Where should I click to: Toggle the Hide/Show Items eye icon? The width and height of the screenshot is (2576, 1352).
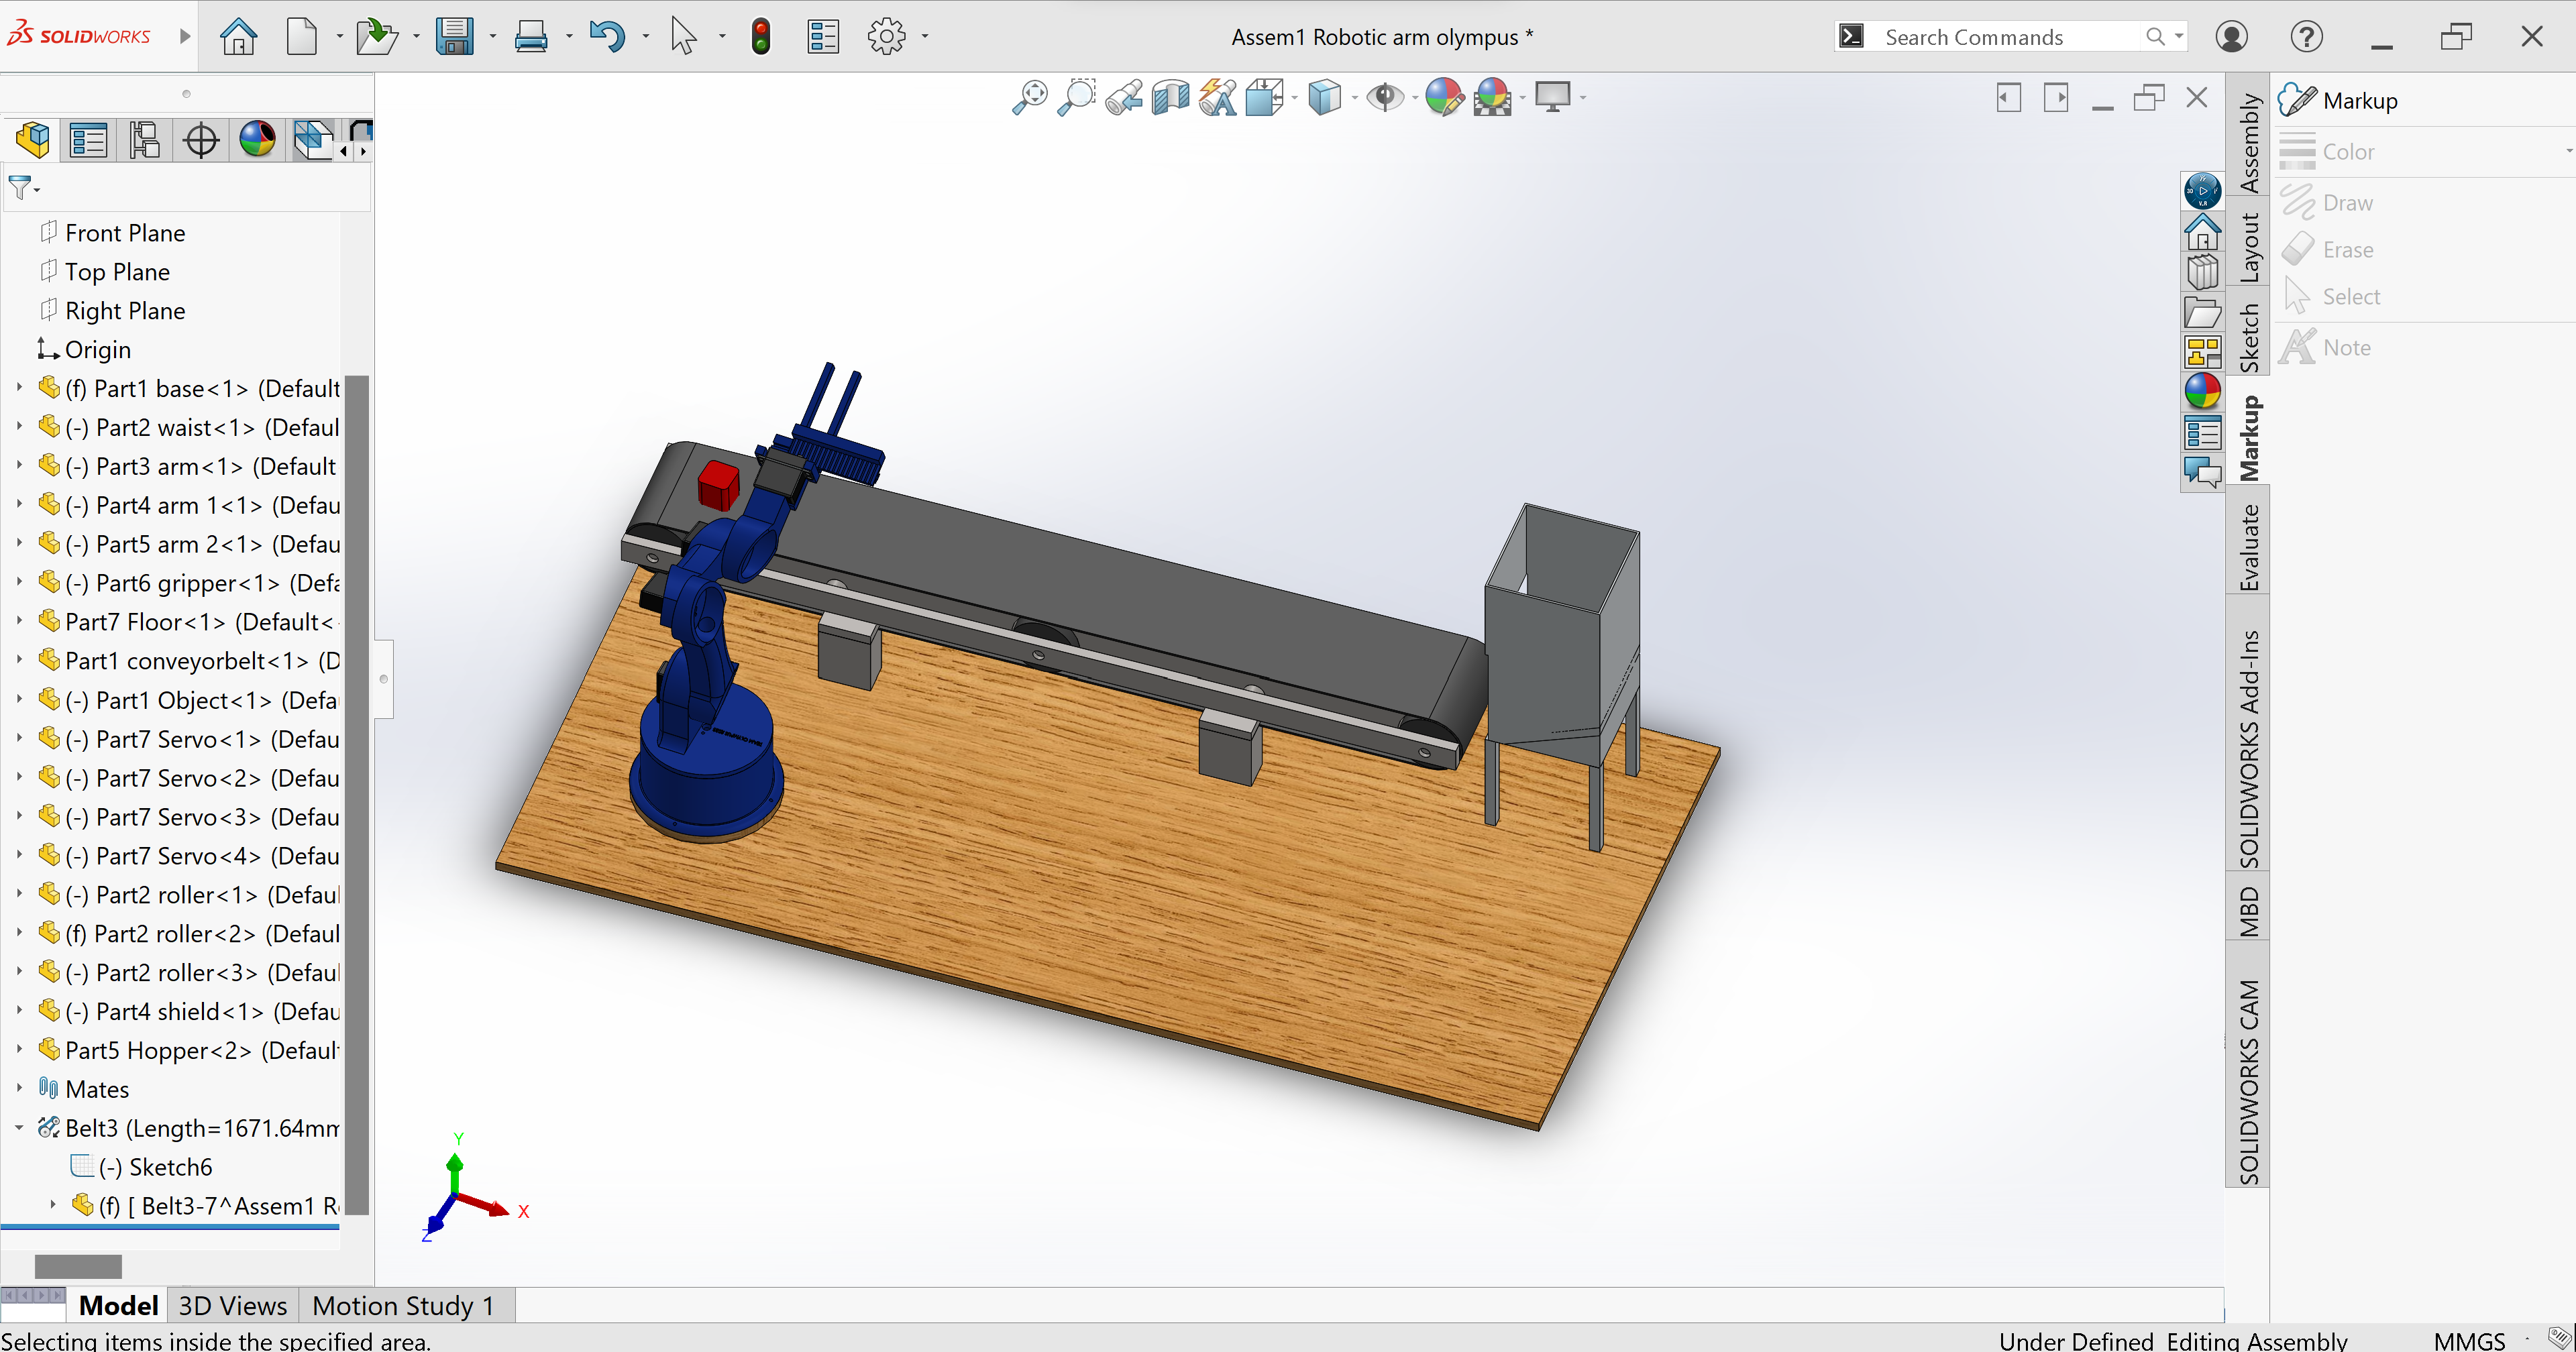1384,97
